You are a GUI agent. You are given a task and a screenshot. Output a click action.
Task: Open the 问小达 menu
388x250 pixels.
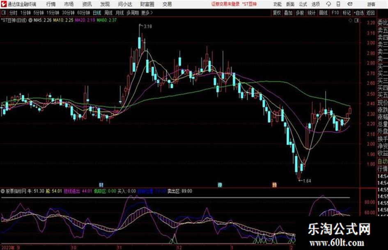[x=125, y=4]
